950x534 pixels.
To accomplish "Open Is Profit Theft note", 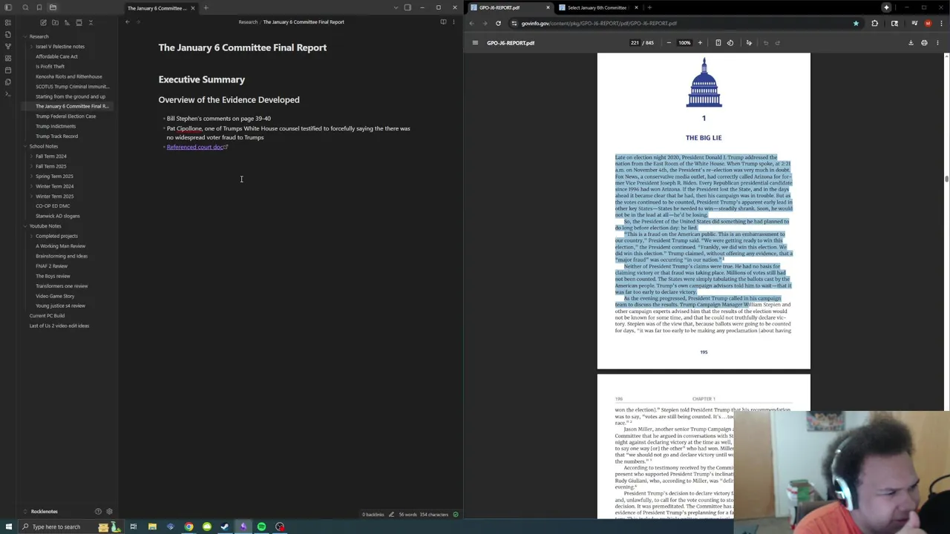I will 50,66.
